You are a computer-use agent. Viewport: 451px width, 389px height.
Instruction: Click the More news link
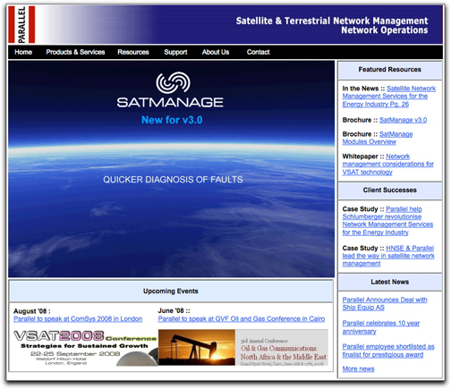358,369
